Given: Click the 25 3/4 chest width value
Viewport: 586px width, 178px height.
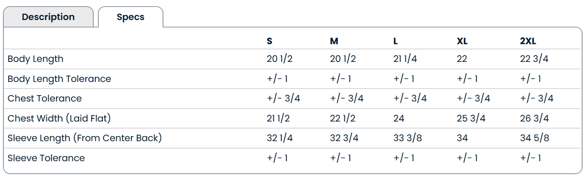Looking at the screenshot, I should [471, 119].
